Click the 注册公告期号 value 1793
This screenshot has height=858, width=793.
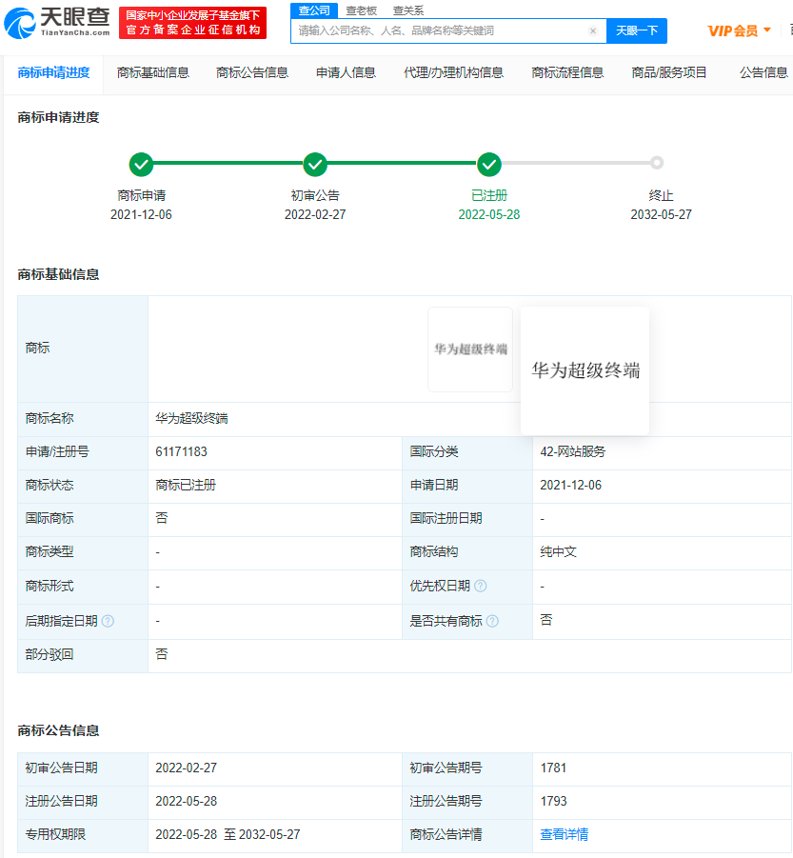[x=553, y=802]
